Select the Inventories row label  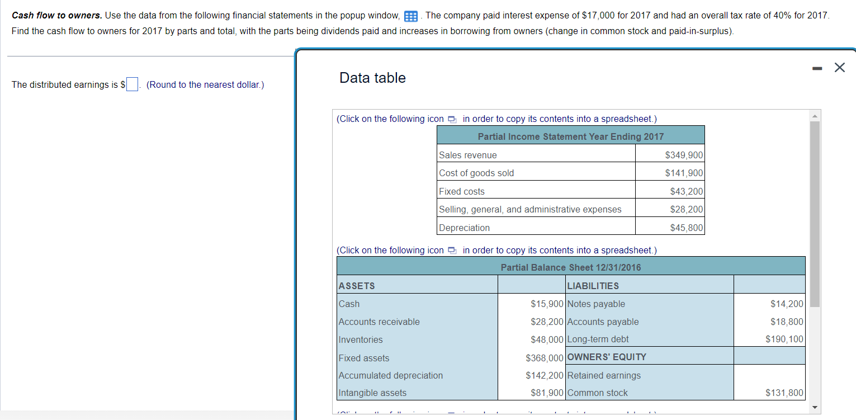pos(361,339)
